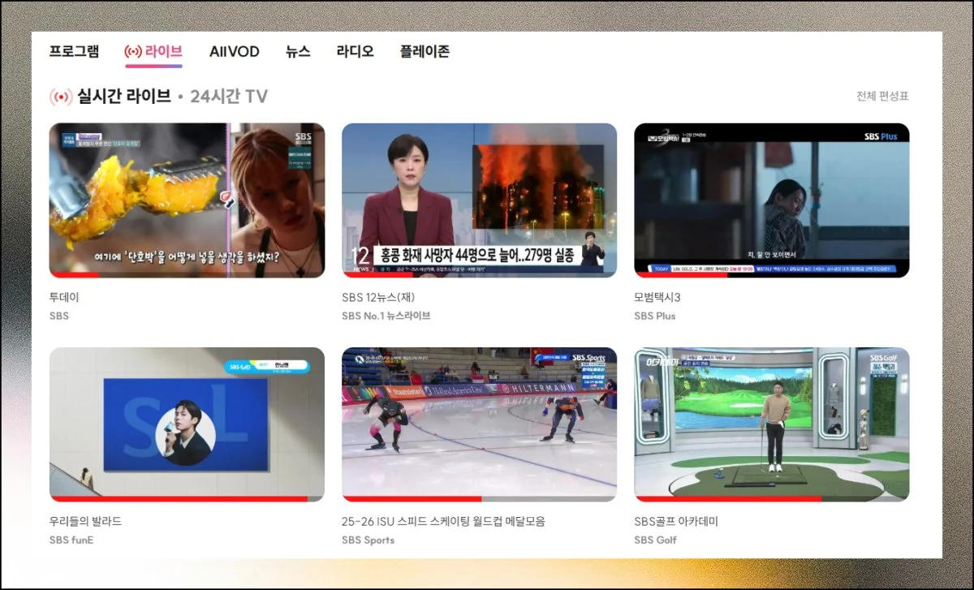Select the 라디오 tab
Image resolution: width=974 pixels, height=590 pixels.
click(355, 52)
